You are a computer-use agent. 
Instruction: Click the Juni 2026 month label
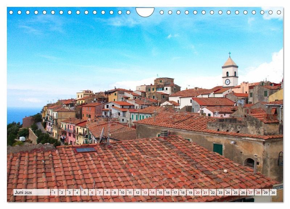point(24,192)
